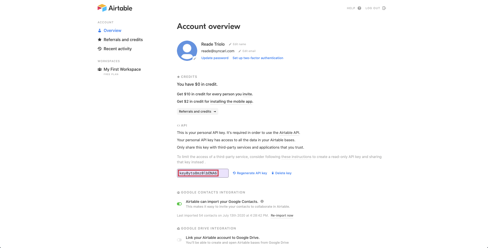Click the profile avatar picture
The height and width of the screenshot is (248, 488).
click(187, 51)
